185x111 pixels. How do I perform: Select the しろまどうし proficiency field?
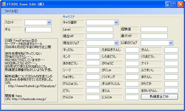132,57
